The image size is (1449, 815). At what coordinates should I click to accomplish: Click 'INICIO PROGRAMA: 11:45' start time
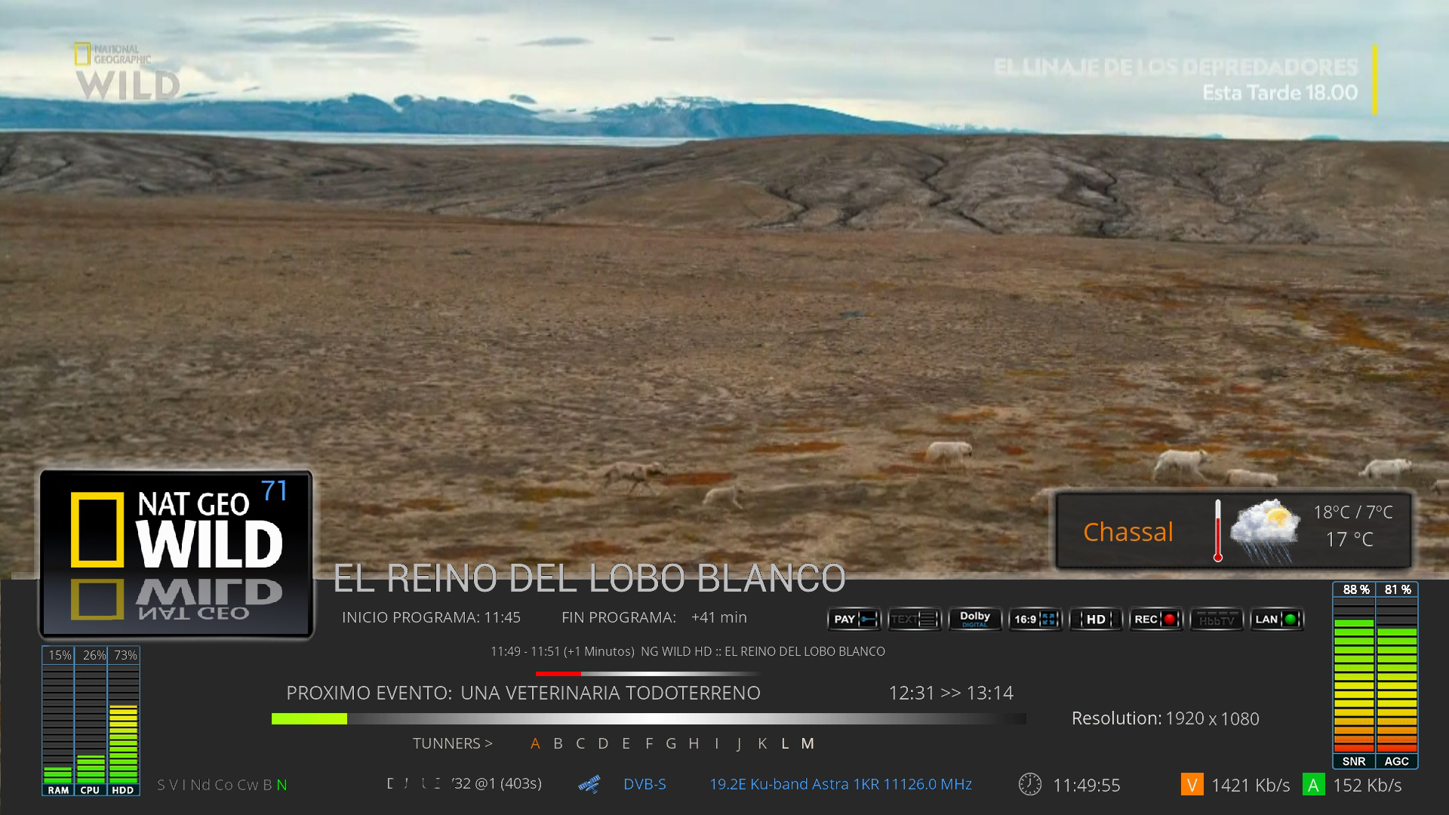(x=431, y=617)
